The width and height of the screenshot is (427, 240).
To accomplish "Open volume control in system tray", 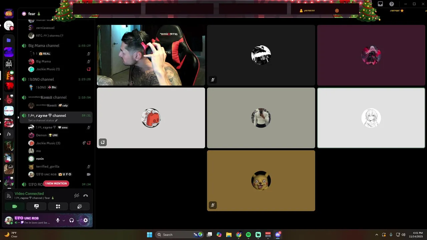I will click(404, 235).
